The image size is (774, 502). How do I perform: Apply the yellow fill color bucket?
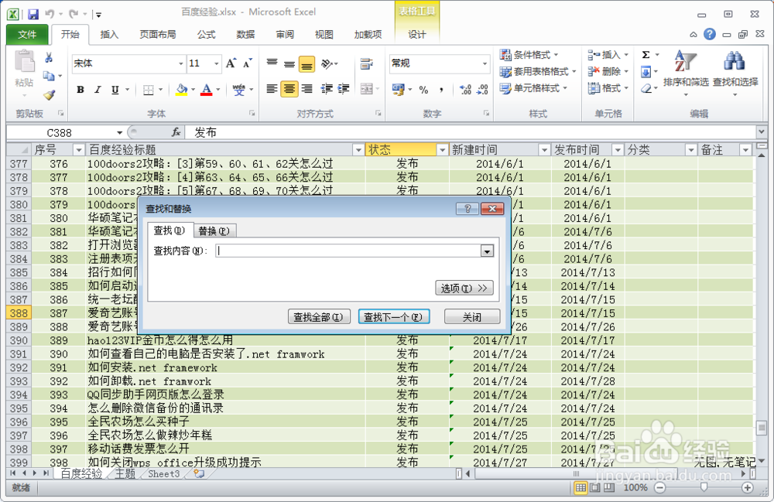(182, 90)
